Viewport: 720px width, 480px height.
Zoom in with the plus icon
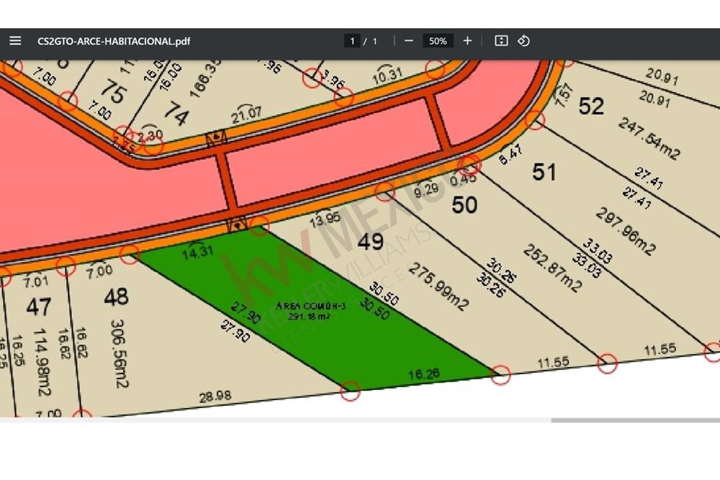(467, 41)
